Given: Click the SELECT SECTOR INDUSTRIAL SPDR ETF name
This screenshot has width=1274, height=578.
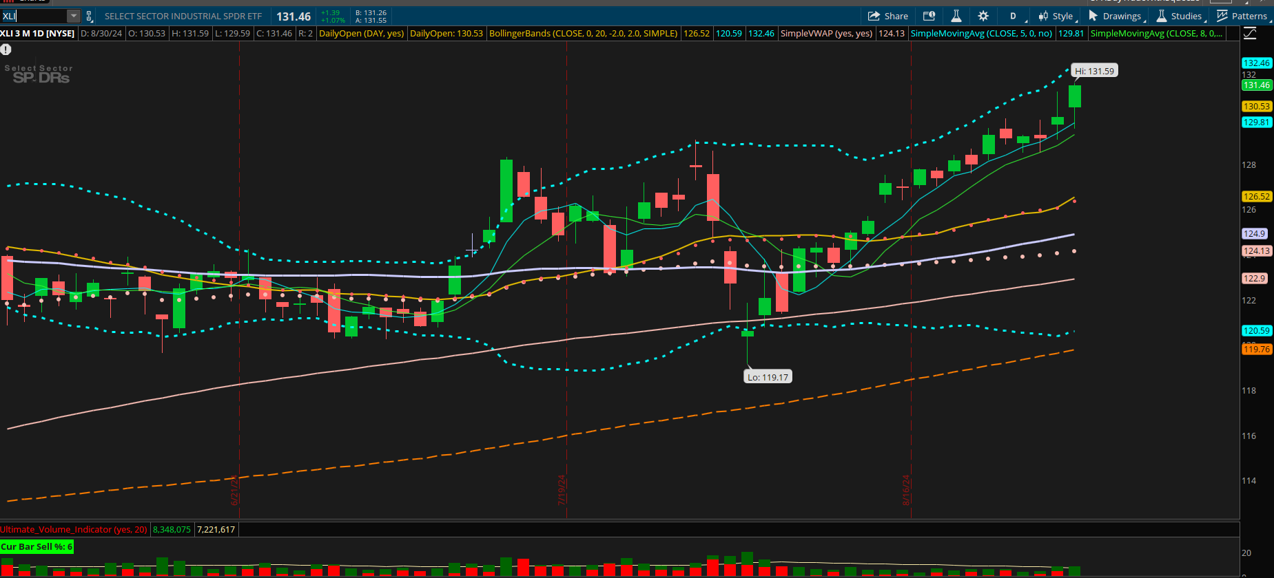Looking at the screenshot, I should point(183,16).
